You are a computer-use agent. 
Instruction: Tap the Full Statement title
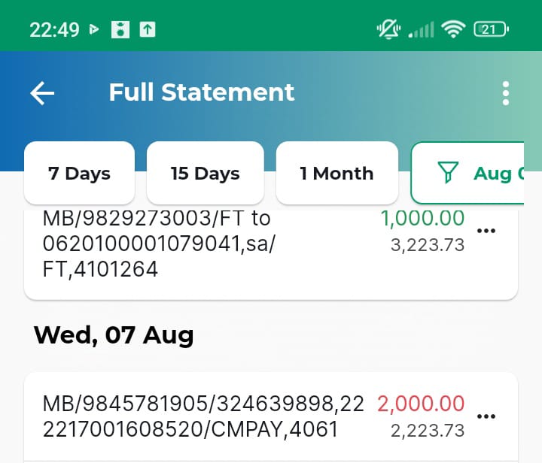[202, 92]
